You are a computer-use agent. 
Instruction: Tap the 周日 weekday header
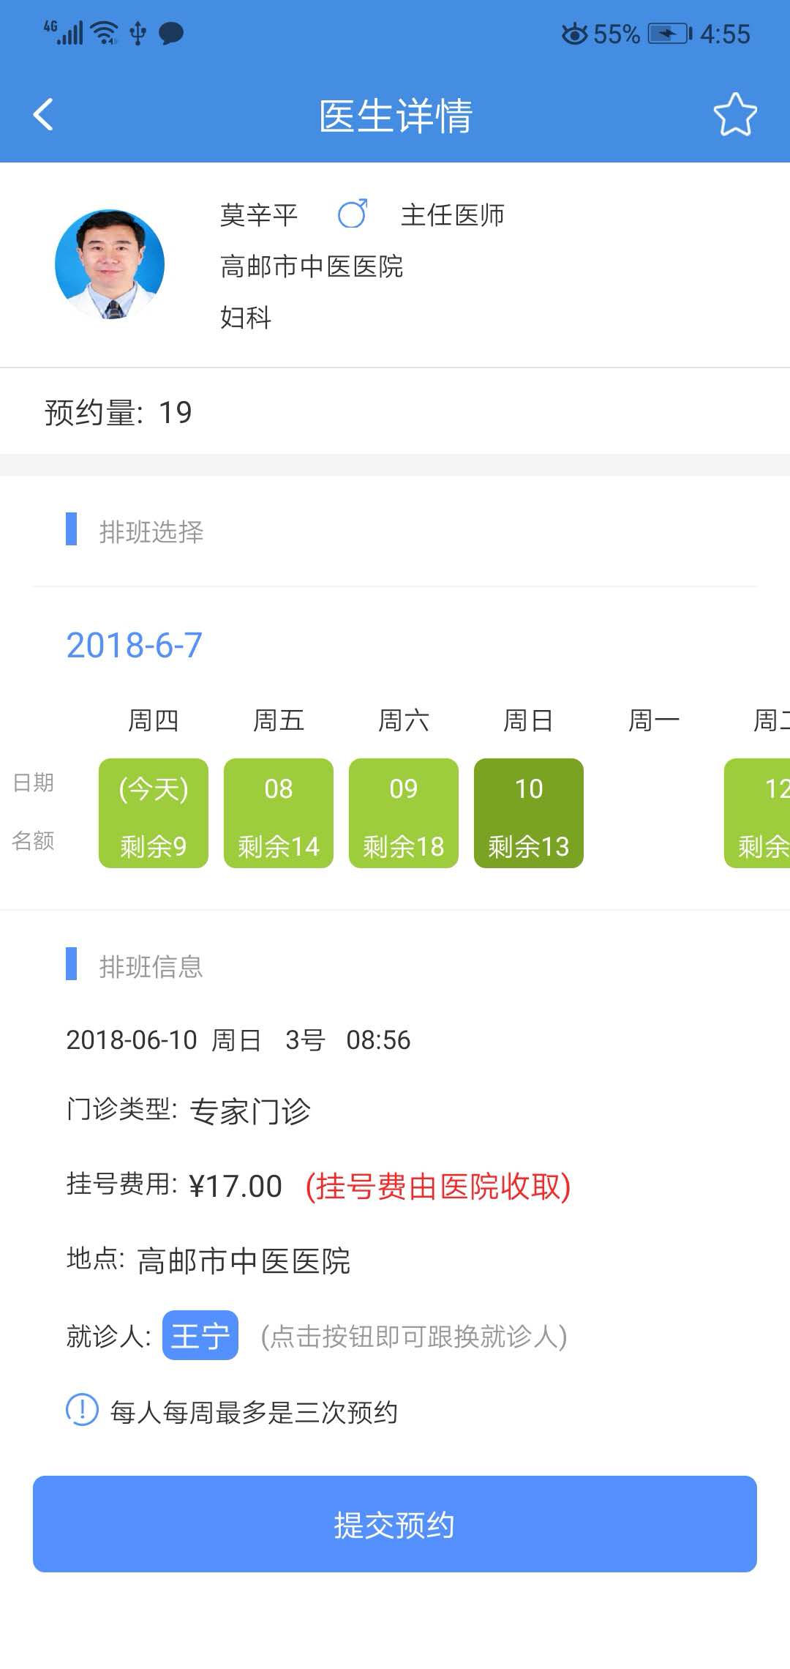point(529,720)
